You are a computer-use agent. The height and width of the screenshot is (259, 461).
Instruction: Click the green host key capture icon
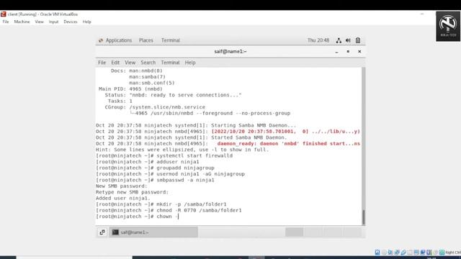point(442,253)
